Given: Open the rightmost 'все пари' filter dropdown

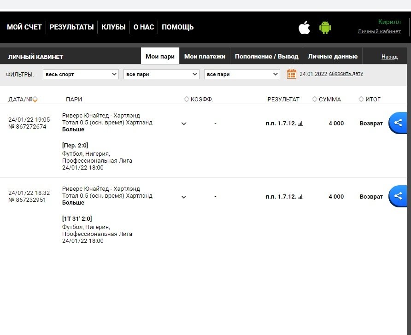Looking at the screenshot, I should (x=242, y=74).
